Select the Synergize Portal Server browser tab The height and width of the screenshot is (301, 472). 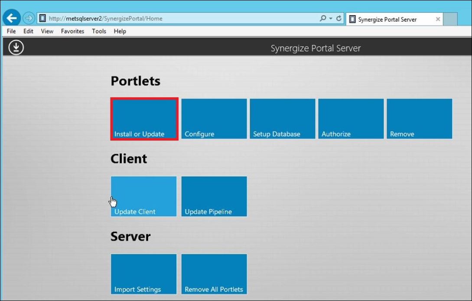(394, 19)
